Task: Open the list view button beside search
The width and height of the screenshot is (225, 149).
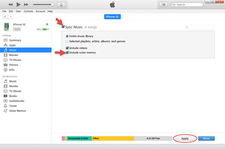Action: pyautogui.click(x=163, y=4)
